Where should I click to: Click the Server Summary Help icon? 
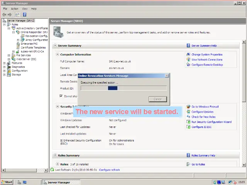pos(188,45)
